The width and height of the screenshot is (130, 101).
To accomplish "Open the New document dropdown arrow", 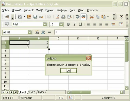I will (24, 16).
